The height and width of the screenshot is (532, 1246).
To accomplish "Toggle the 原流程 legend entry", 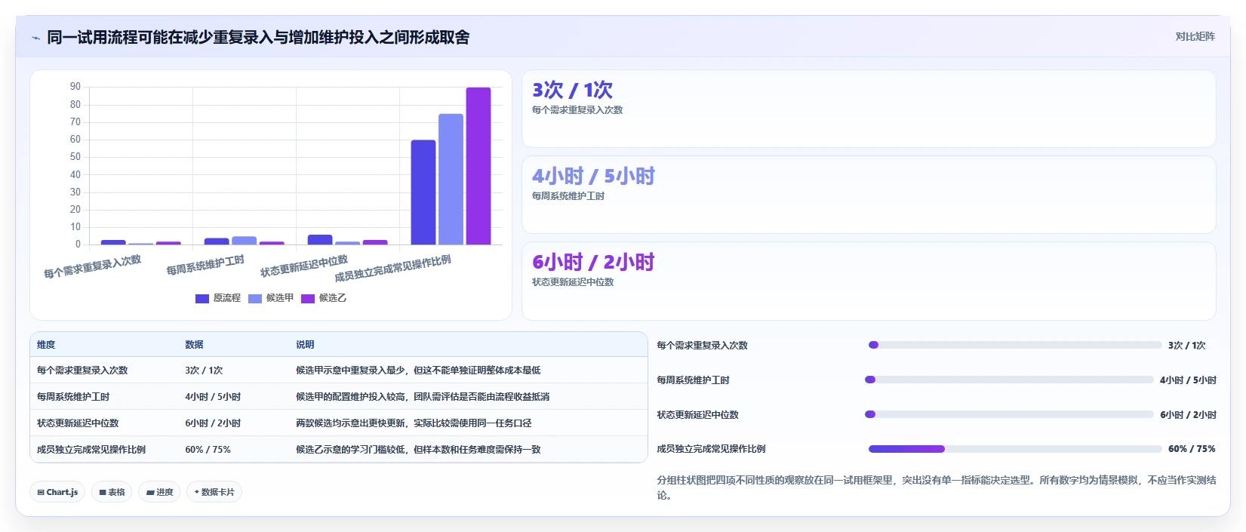I will [x=217, y=298].
